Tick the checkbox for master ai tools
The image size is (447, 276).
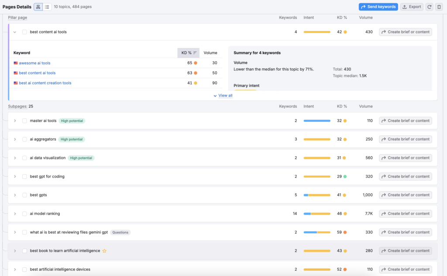tap(24, 121)
